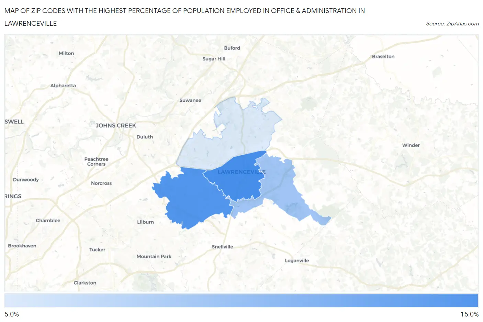Click the Chamblee city label
This screenshot has height=322, width=483.
click(48, 221)
